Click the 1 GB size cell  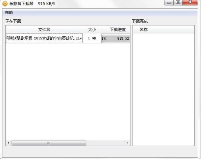(x=92, y=38)
